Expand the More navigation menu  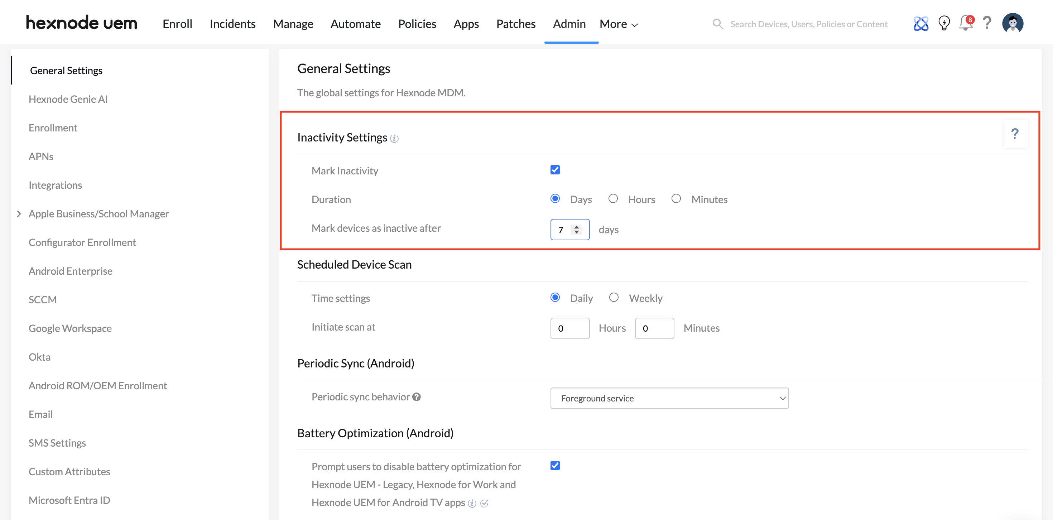tap(619, 24)
